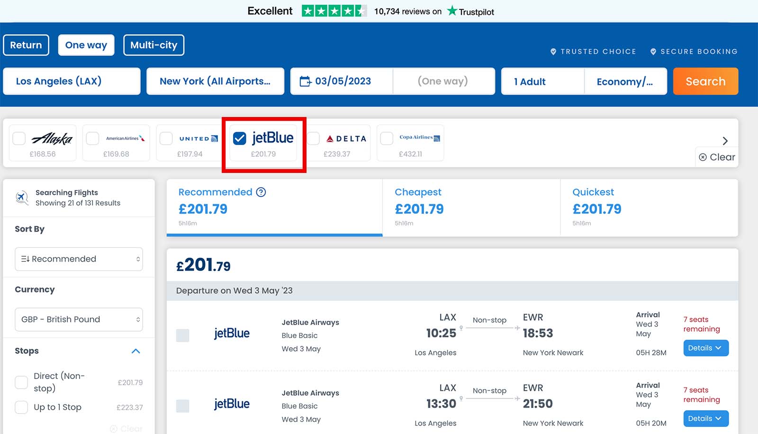Expand Details for the 10:25 flight
This screenshot has width=758, height=434.
pyautogui.click(x=705, y=348)
